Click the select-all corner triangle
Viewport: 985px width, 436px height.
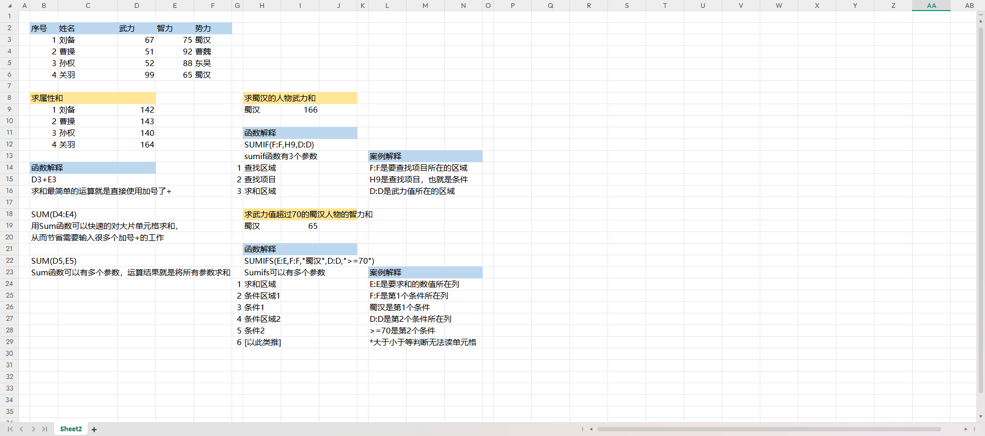[10, 6]
